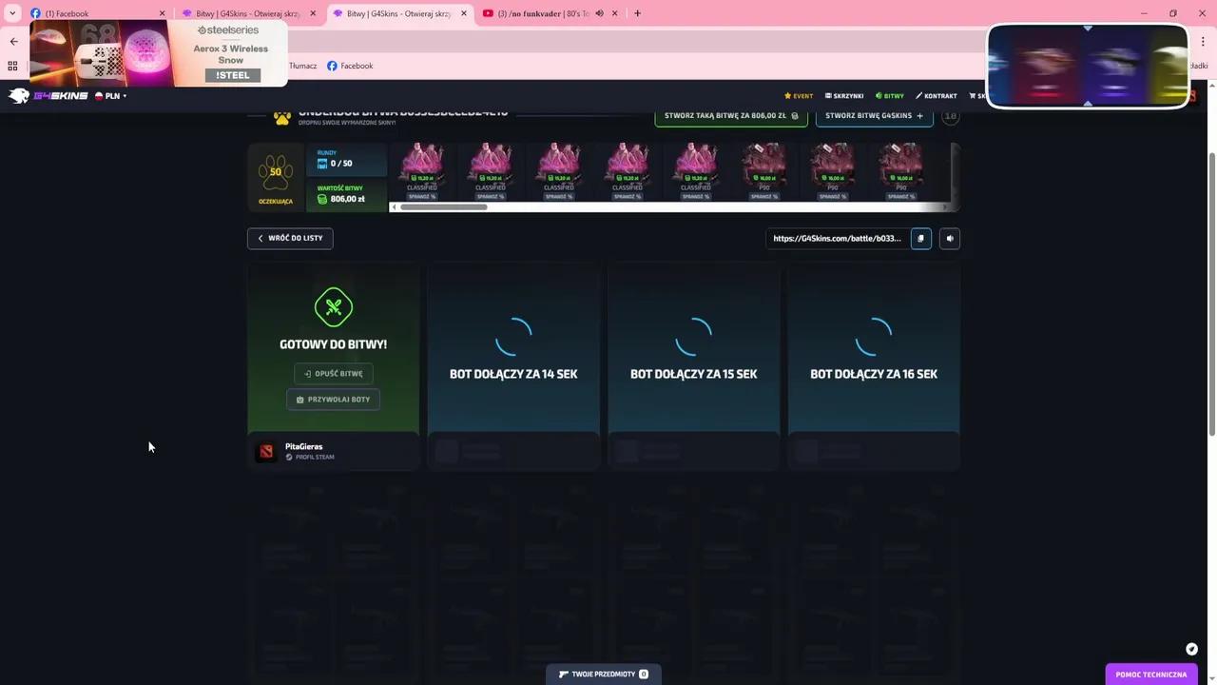Click Przywołaj boty button
Screen dimensions: 1217x685
point(334,400)
